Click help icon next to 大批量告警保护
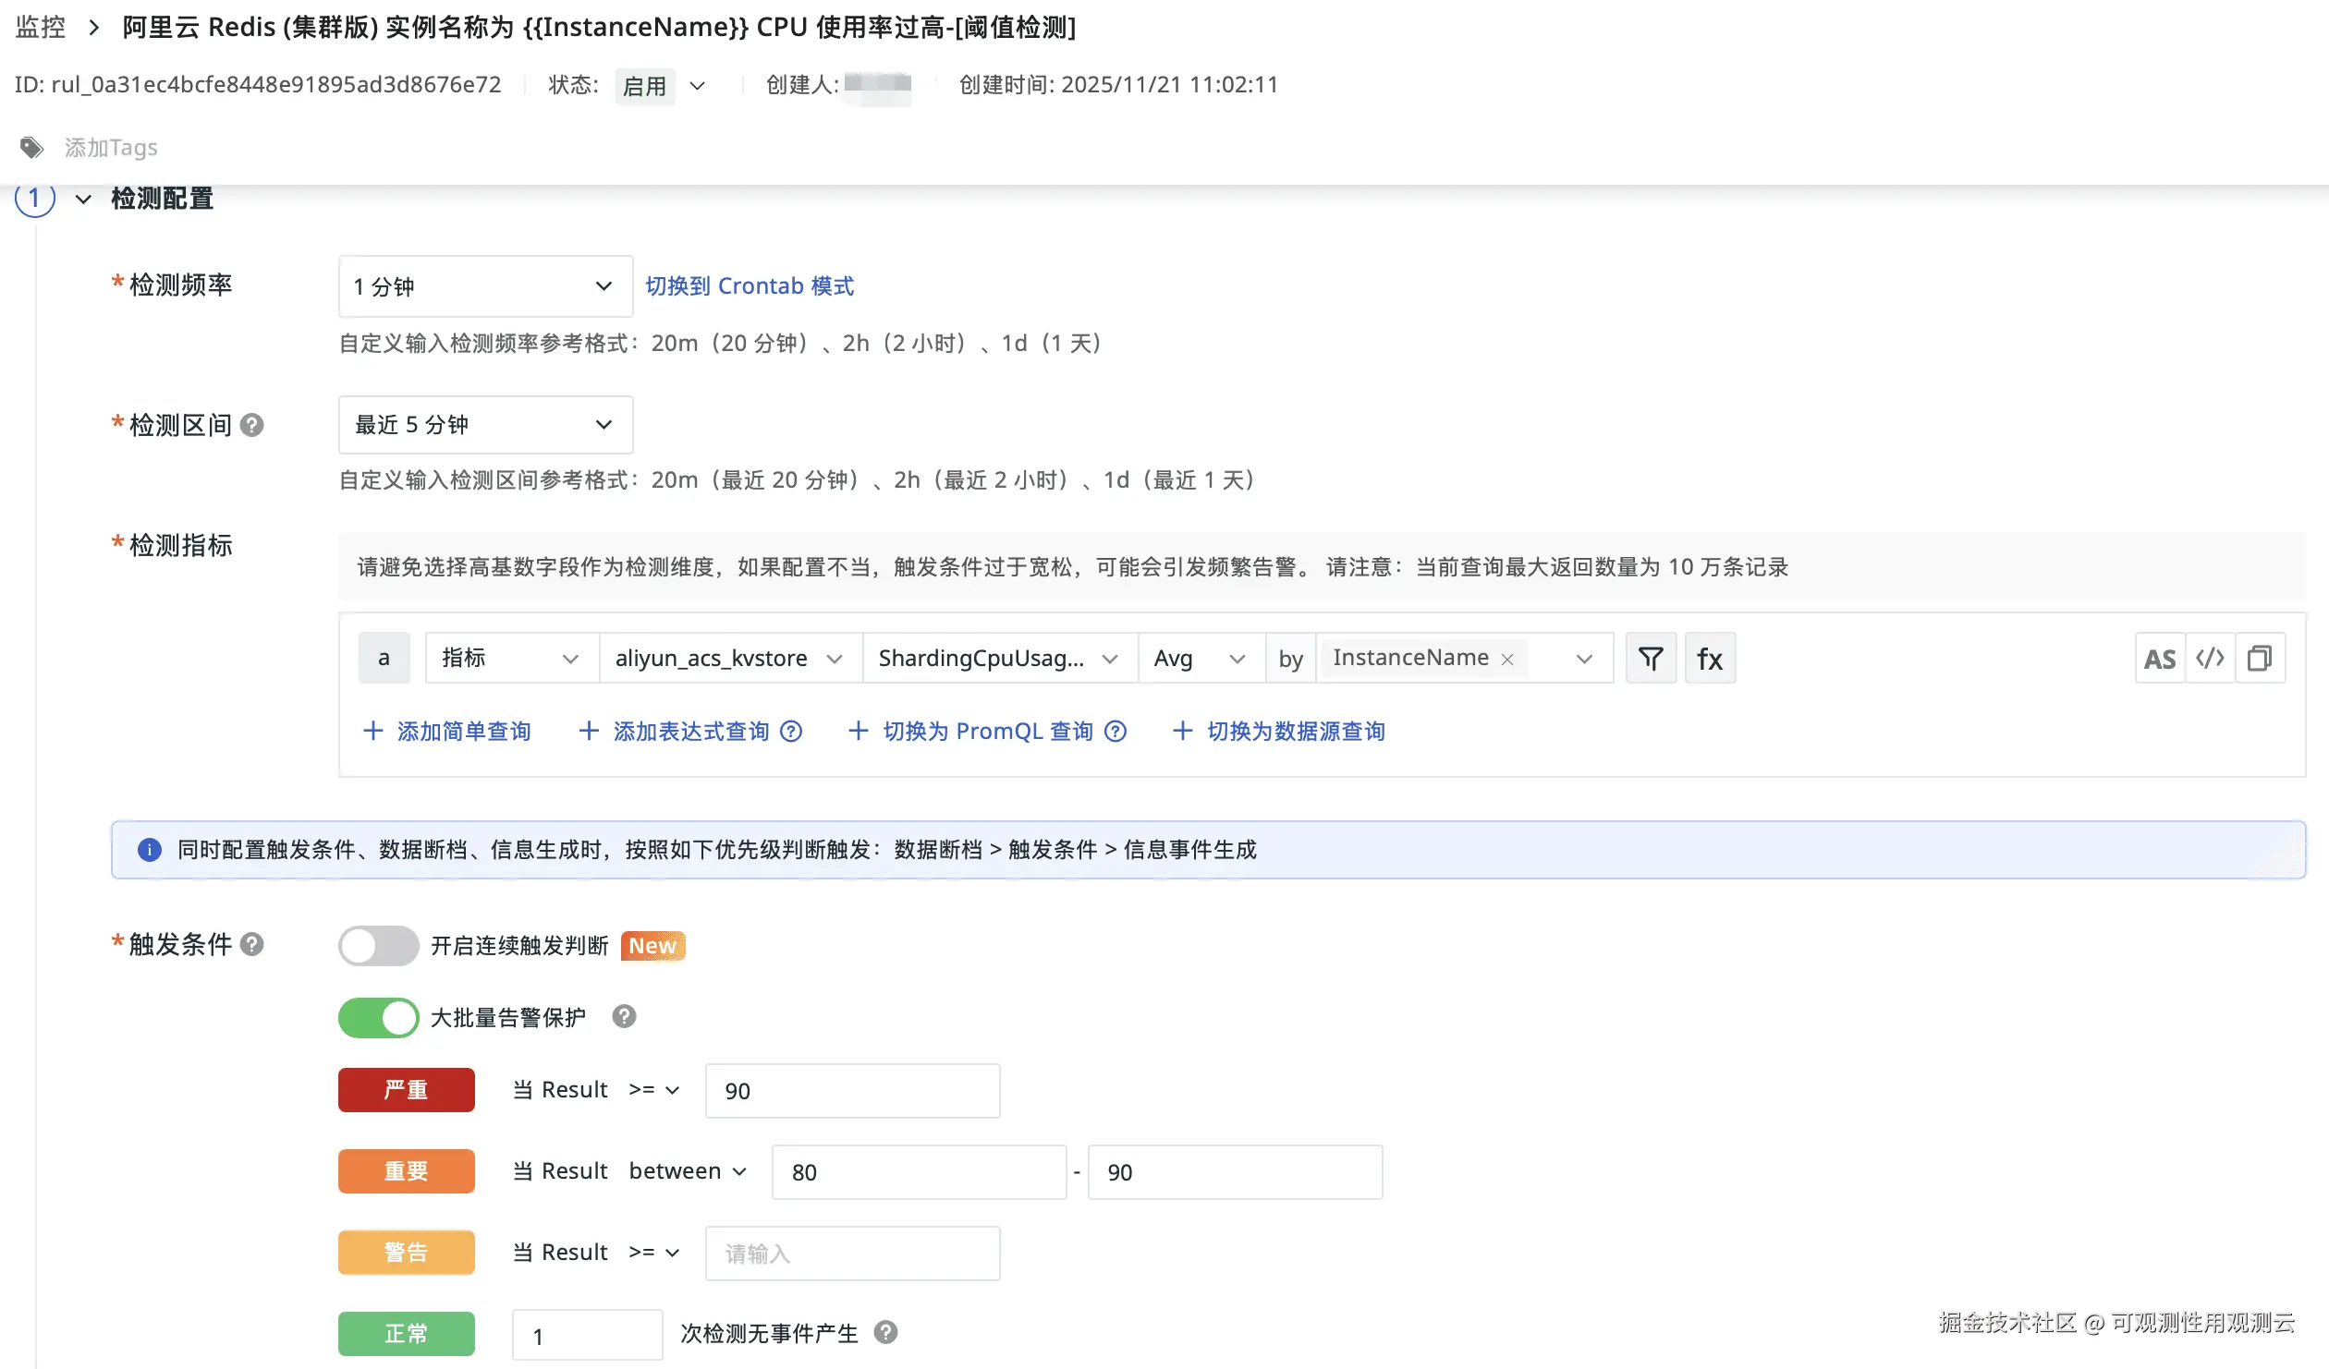The height and width of the screenshot is (1369, 2329). 625,1017
